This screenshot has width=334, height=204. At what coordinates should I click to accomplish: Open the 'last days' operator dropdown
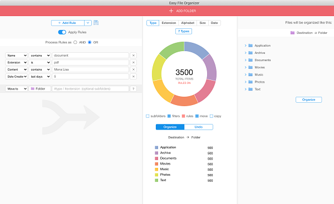(40, 76)
